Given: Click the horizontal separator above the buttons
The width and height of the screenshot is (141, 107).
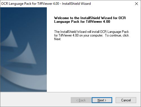Looking at the screenshot, I should pyautogui.click(x=70, y=92).
